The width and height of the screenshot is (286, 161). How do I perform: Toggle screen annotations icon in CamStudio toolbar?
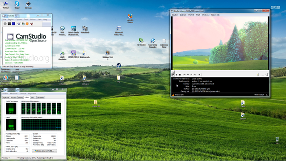[19, 24]
